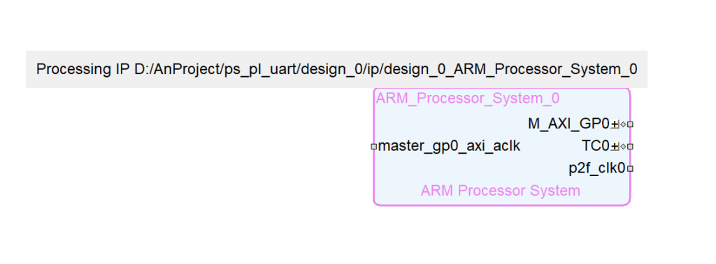This screenshot has width=716, height=264.
Task: Click the master_gp0_axi_aclk port label
Action: click(449, 147)
